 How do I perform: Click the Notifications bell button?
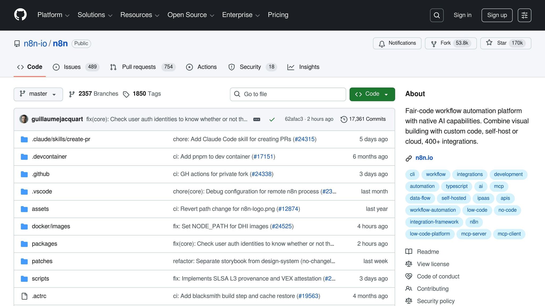397,43
